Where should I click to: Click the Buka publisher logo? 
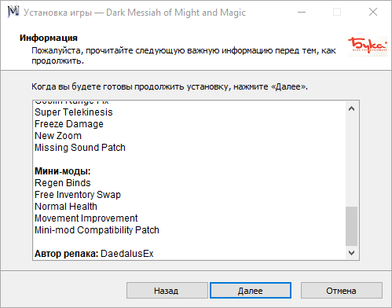click(368, 46)
